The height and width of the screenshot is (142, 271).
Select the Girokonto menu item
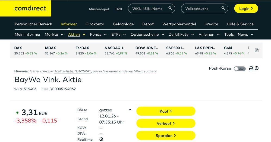(x=95, y=24)
